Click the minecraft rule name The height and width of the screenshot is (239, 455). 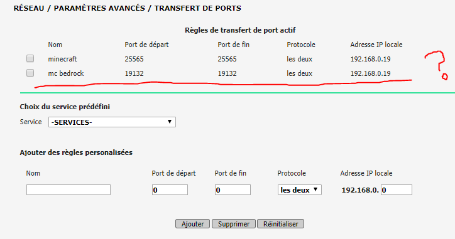click(x=62, y=59)
